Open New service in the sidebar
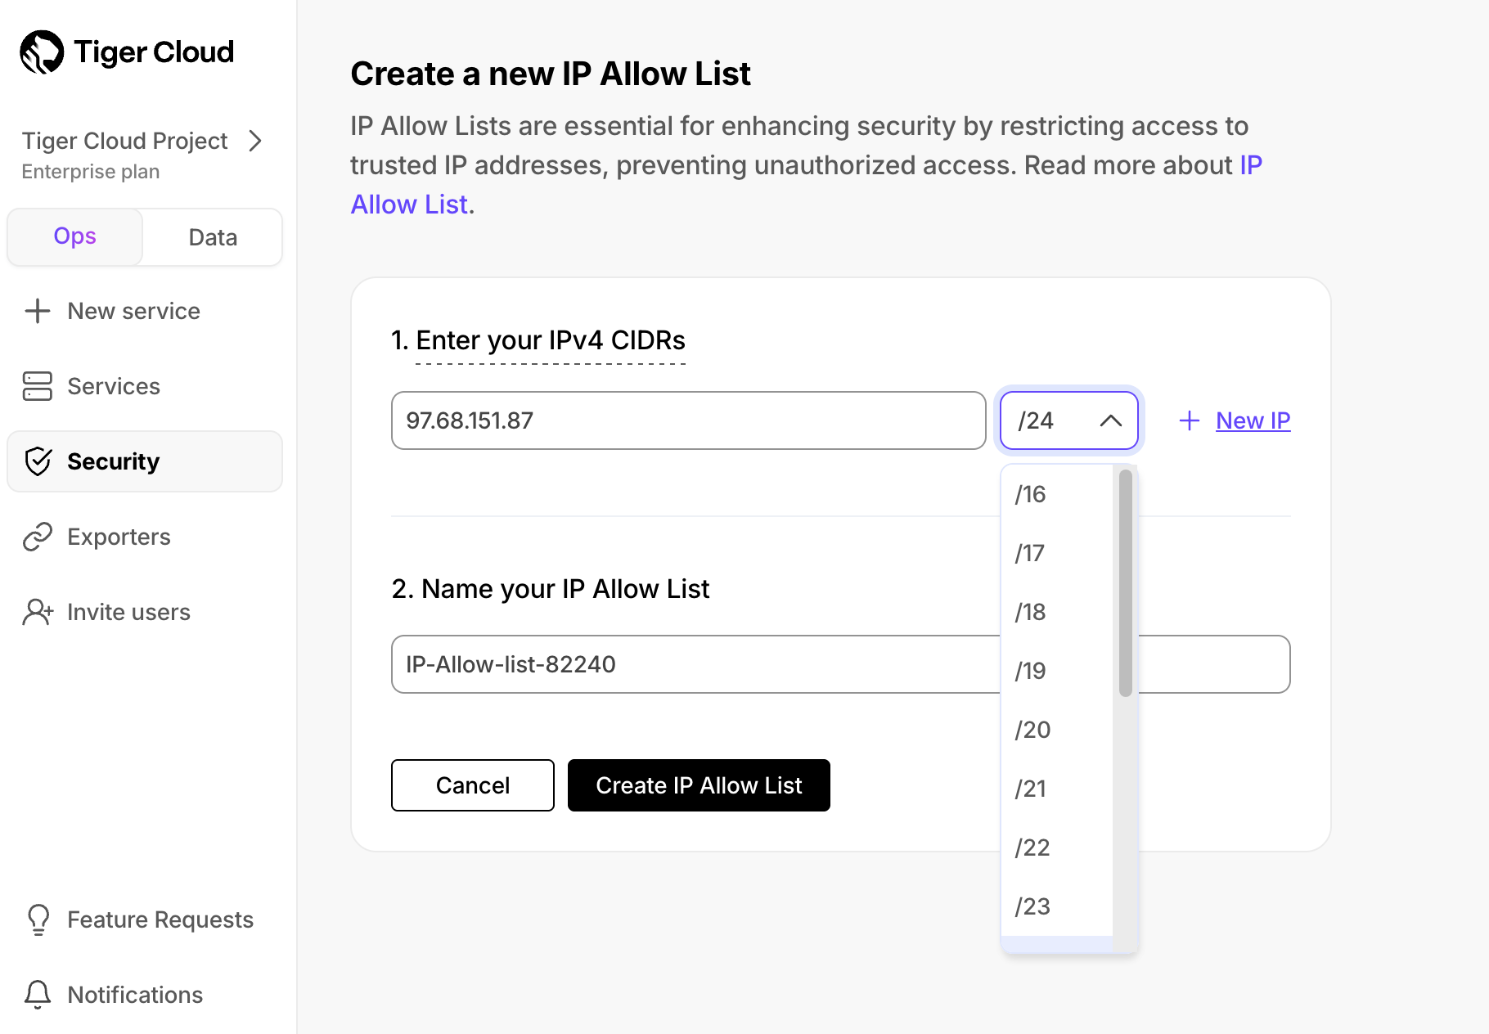This screenshot has height=1034, width=1489. [x=145, y=311]
